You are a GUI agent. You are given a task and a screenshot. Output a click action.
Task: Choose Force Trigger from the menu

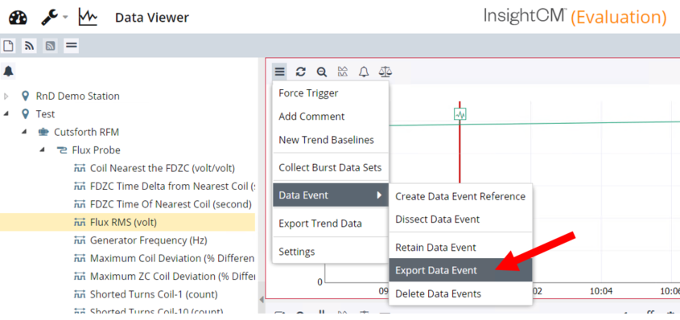pos(331,93)
